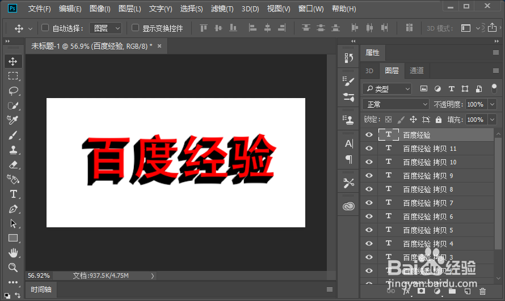Switch to the 3D panel tab

click(369, 71)
